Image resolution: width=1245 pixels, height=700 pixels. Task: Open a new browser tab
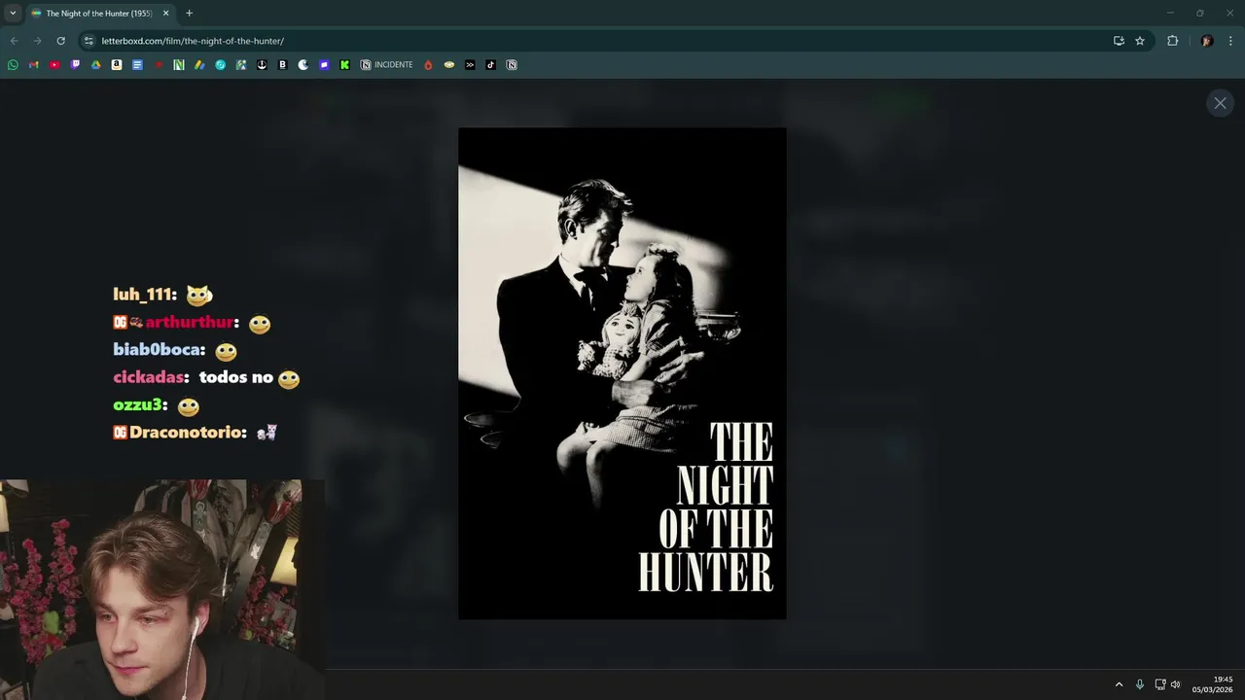[x=189, y=14]
